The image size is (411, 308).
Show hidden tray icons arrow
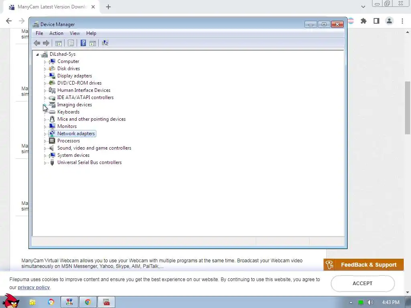coord(351,302)
